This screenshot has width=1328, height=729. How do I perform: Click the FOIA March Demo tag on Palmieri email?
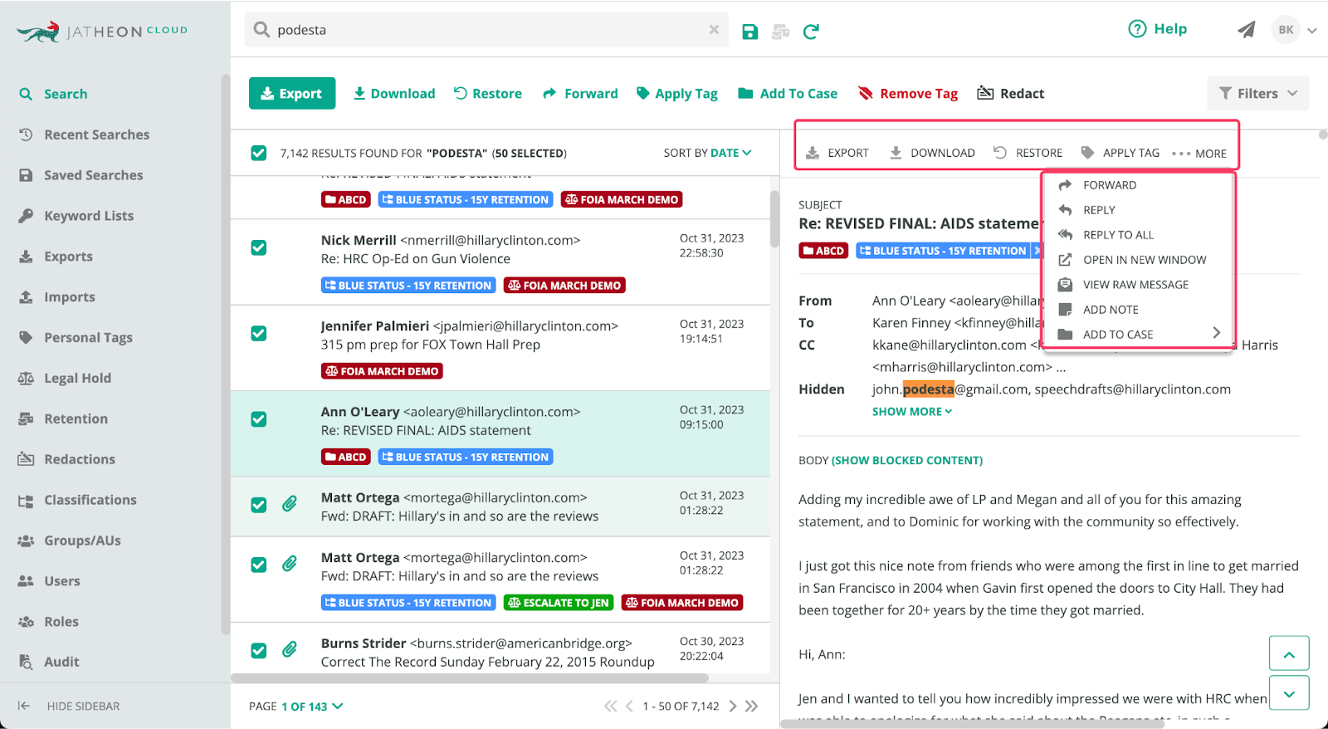[382, 371]
